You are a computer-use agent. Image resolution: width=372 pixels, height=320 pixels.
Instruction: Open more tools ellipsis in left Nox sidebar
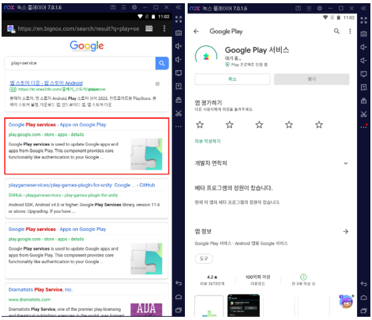179,127
